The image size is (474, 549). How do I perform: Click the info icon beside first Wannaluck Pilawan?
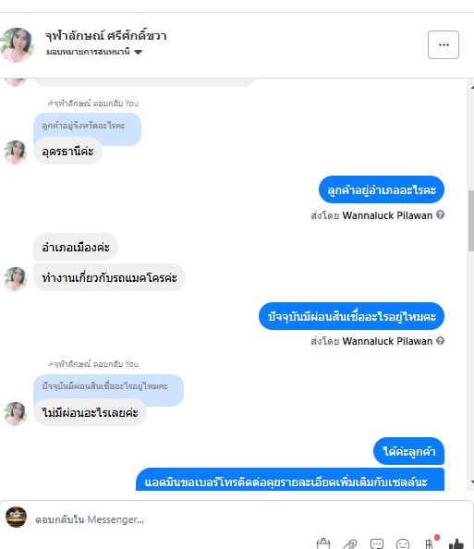pyautogui.click(x=441, y=214)
